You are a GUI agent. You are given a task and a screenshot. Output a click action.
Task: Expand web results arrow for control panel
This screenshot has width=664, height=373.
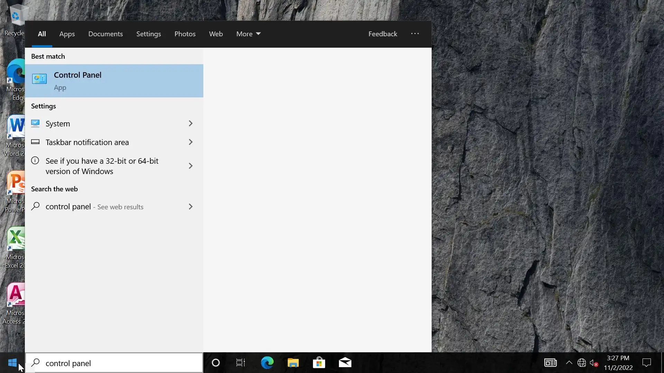(x=191, y=207)
